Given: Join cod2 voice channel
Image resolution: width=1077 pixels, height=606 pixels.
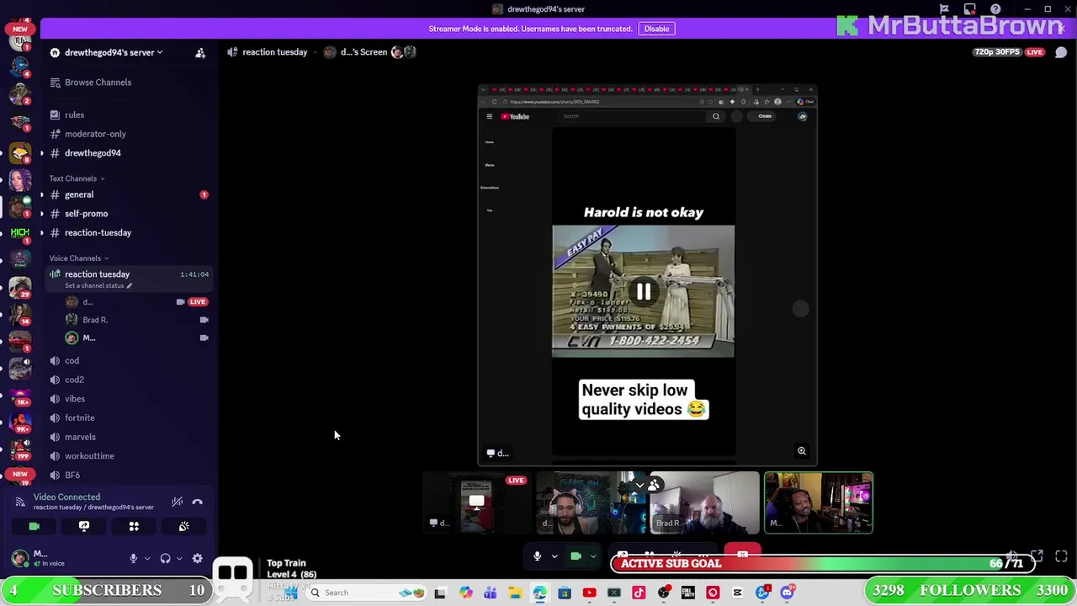Looking at the screenshot, I should 74,380.
